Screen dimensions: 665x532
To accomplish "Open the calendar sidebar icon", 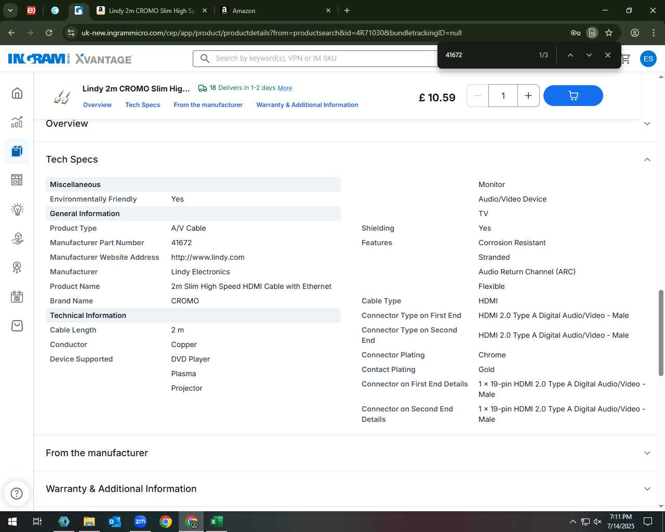I will pos(17,297).
